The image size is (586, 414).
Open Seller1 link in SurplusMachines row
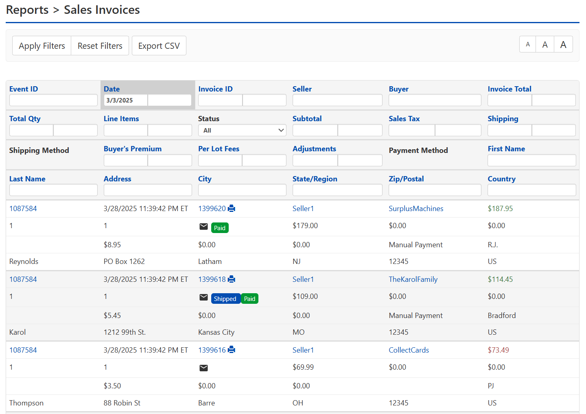[x=303, y=209]
